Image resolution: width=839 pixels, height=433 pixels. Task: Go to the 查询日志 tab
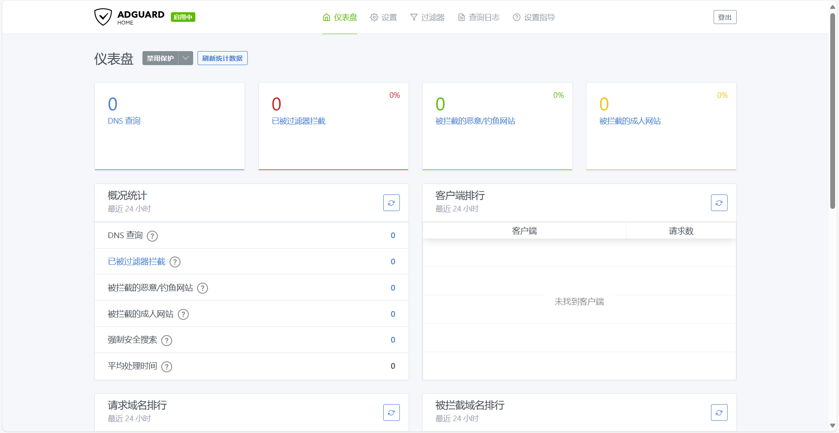(x=479, y=17)
